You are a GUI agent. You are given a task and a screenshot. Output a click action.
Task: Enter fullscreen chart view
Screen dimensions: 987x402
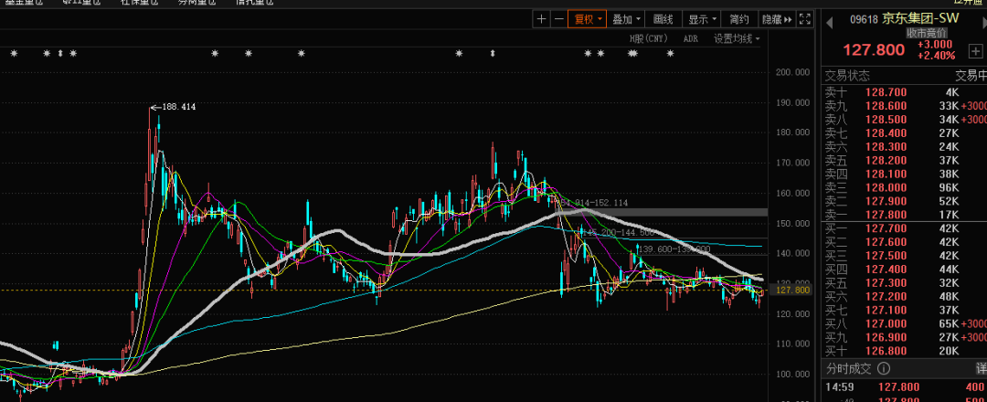point(805,19)
